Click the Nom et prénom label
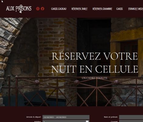 [111, 117]
